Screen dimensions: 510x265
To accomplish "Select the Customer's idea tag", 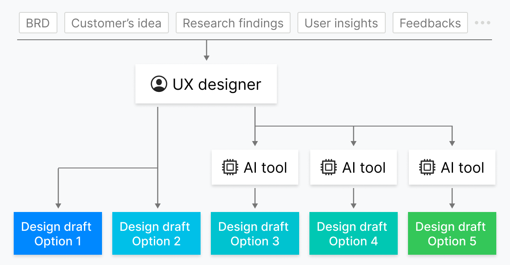I will point(117,23).
